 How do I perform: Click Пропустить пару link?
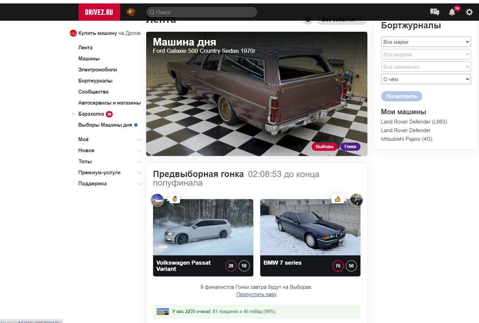point(256,294)
